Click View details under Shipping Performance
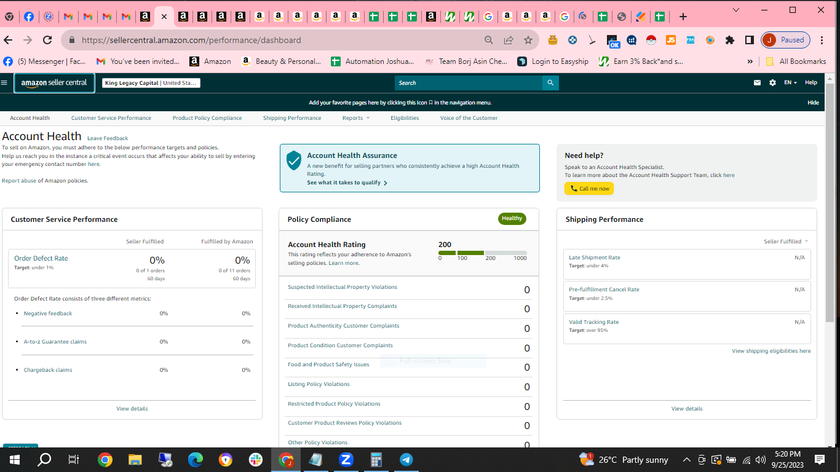The height and width of the screenshot is (472, 840). click(x=687, y=409)
